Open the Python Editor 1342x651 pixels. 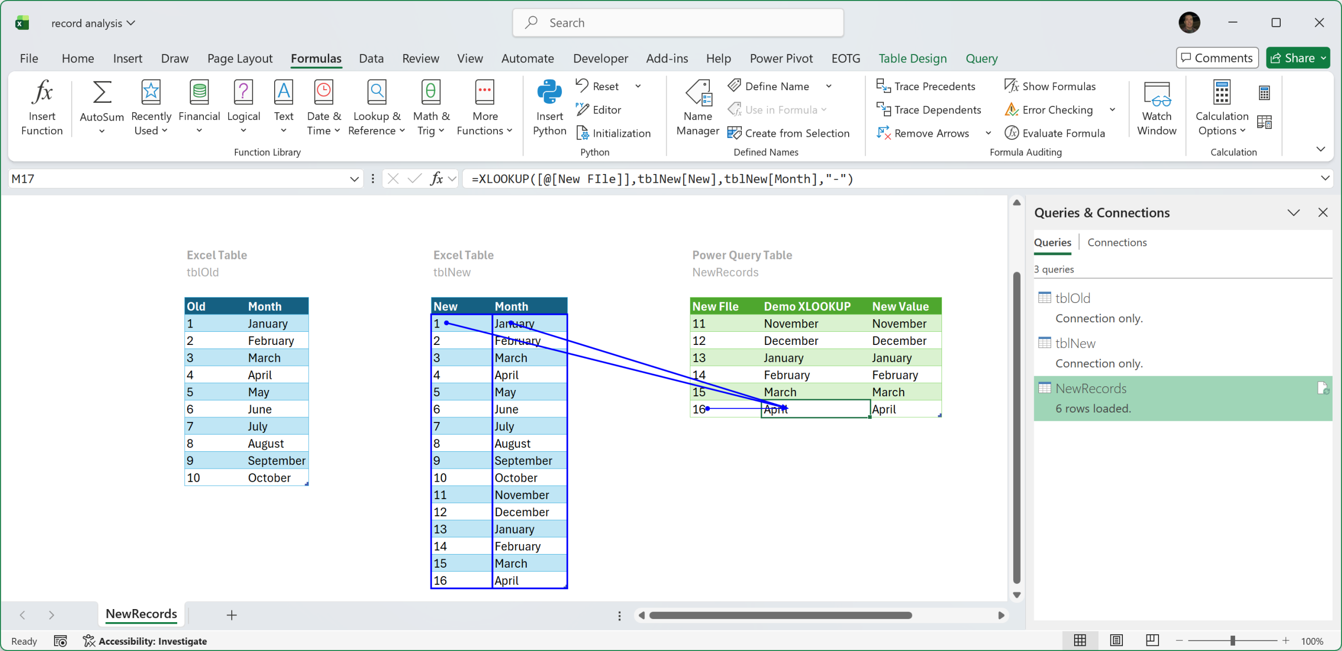click(599, 110)
